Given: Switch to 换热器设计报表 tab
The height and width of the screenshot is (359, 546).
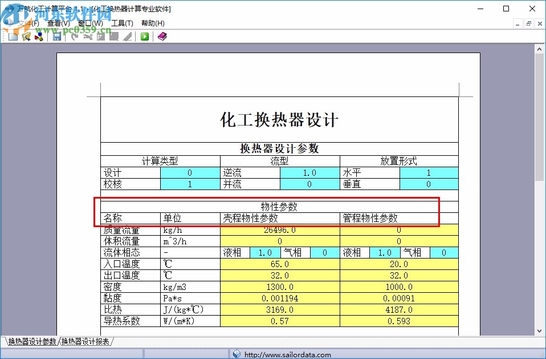Looking at the screenshot, I should 84,341.
